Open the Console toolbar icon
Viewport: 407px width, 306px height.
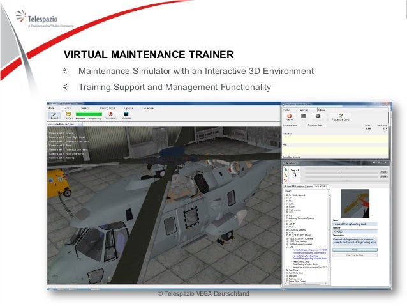126,116
